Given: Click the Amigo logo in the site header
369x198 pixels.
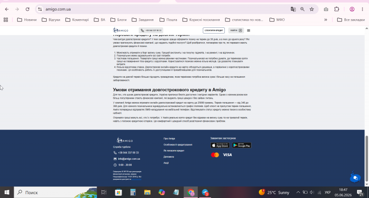Looking at the screenshot, I should (121, 30).
